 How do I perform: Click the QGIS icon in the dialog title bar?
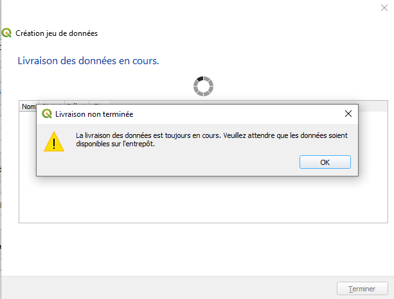tap(47, 114)
